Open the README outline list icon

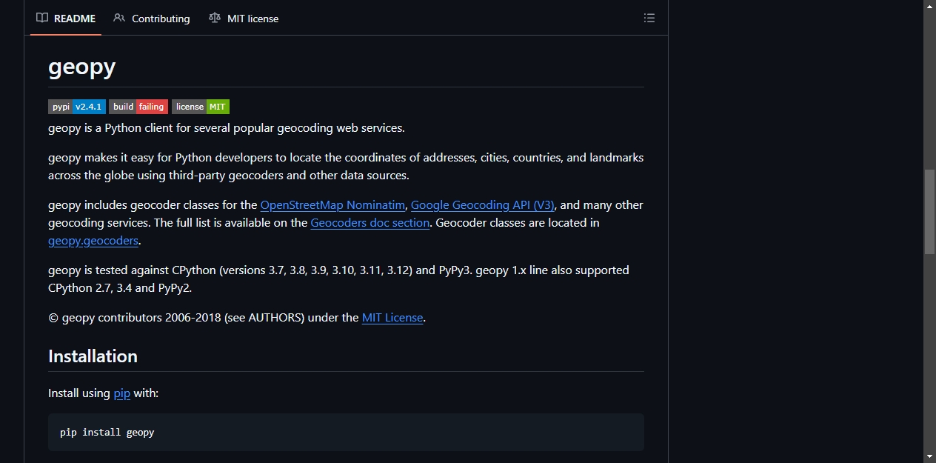(x=649, y=18)
